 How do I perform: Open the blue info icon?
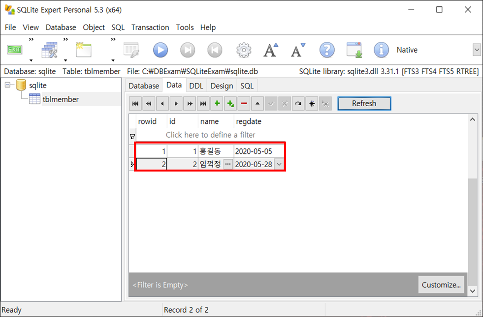381,50
